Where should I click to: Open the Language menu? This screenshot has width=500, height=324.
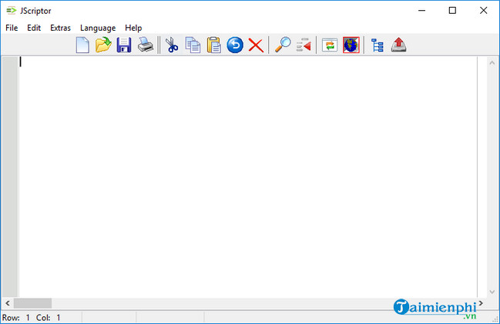coord(98,28)
